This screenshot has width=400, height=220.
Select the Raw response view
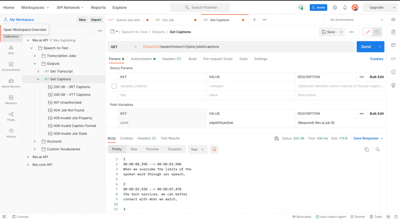pyautogui.click(x=134, y=149)
